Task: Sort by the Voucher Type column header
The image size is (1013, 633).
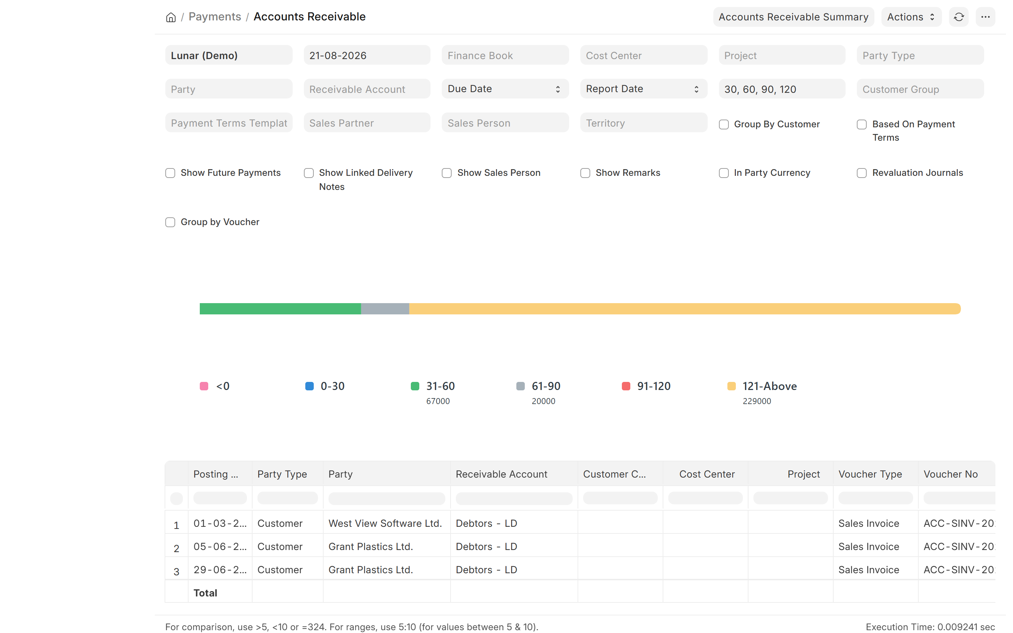Action: click(870, 474)
